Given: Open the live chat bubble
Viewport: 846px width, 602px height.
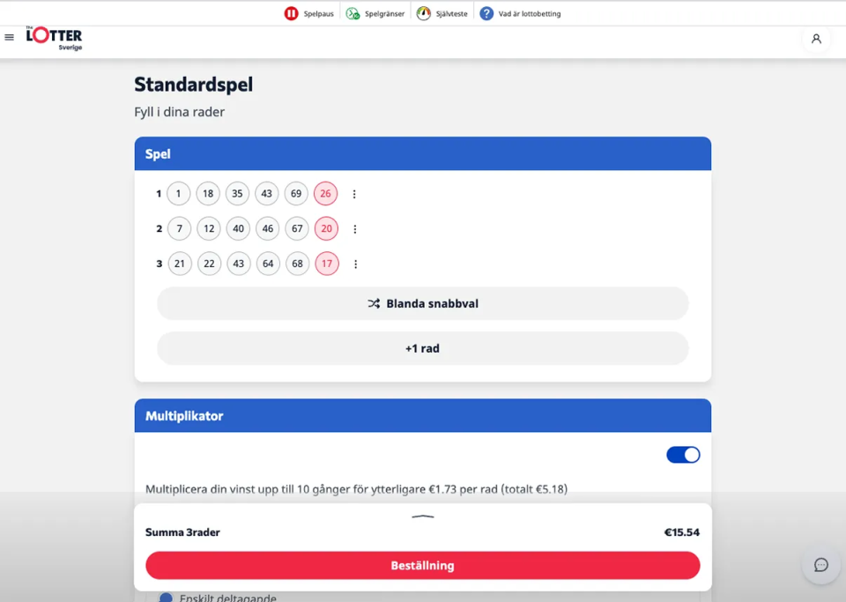Looking at the screenshot, I should click(820, 565).
